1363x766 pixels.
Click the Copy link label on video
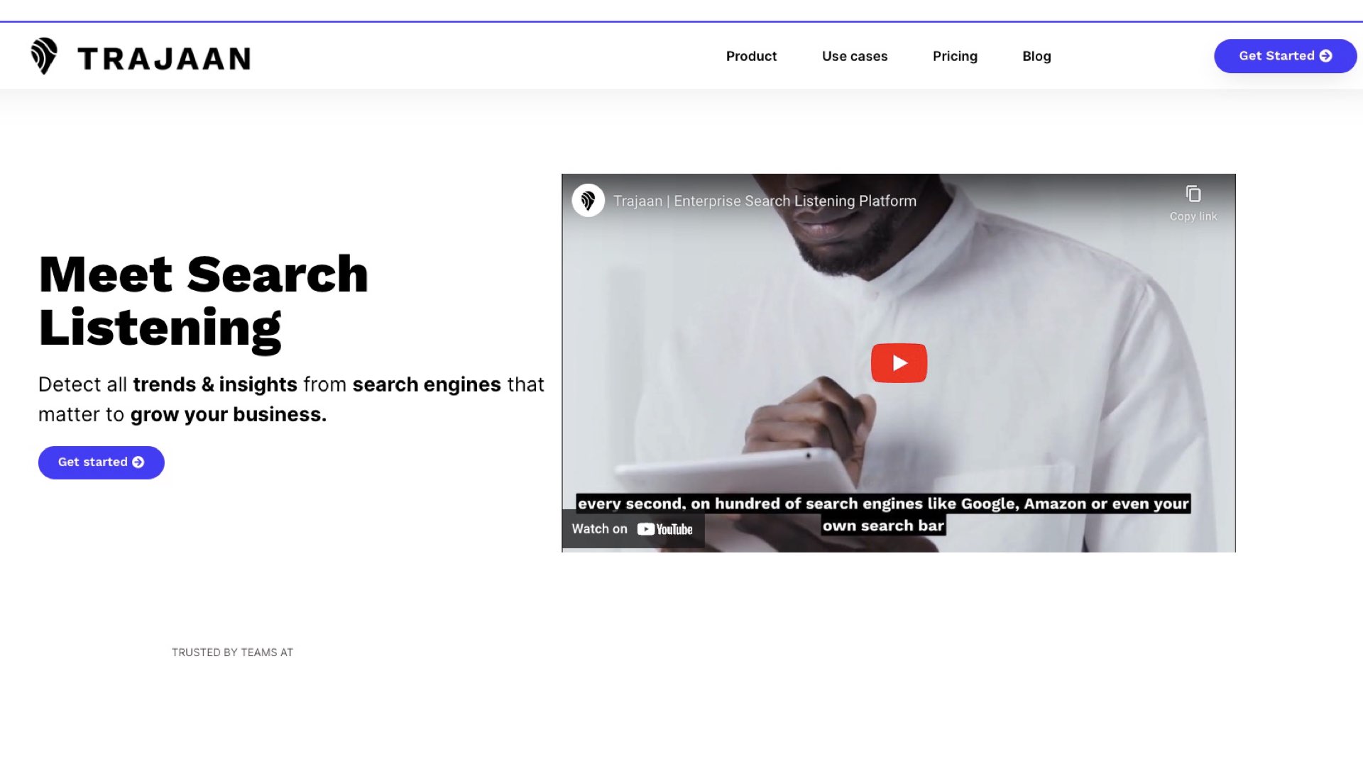(x=1193, y=216)
